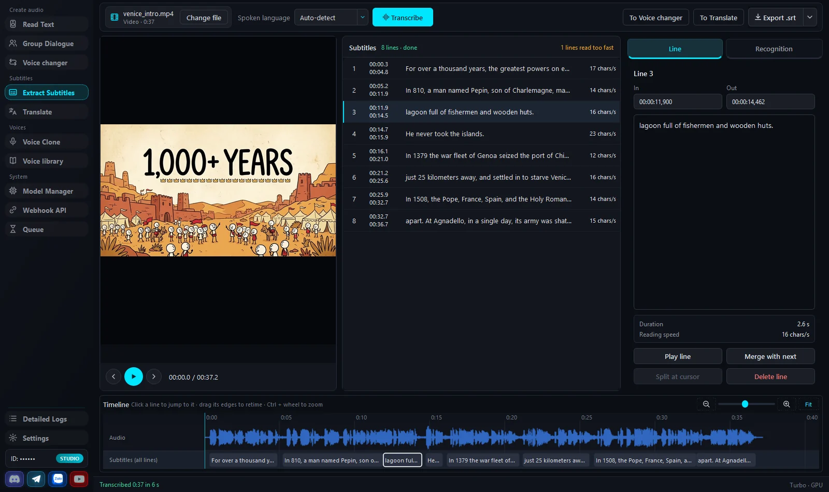Switch to the Recognition tab
829x492 pixels.
pos(774,49)
